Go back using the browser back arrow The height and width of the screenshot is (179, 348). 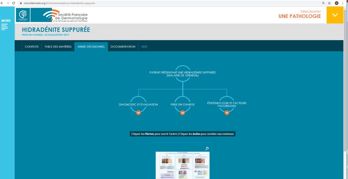[3, 3]
